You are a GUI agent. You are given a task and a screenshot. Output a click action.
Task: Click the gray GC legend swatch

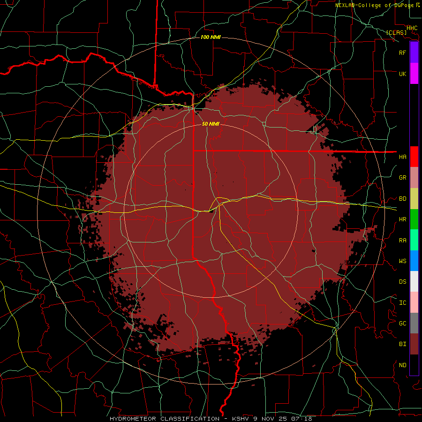[414, 323]
